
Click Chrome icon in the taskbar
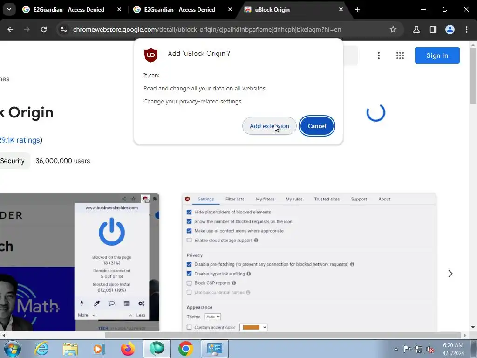coord(185,349)
